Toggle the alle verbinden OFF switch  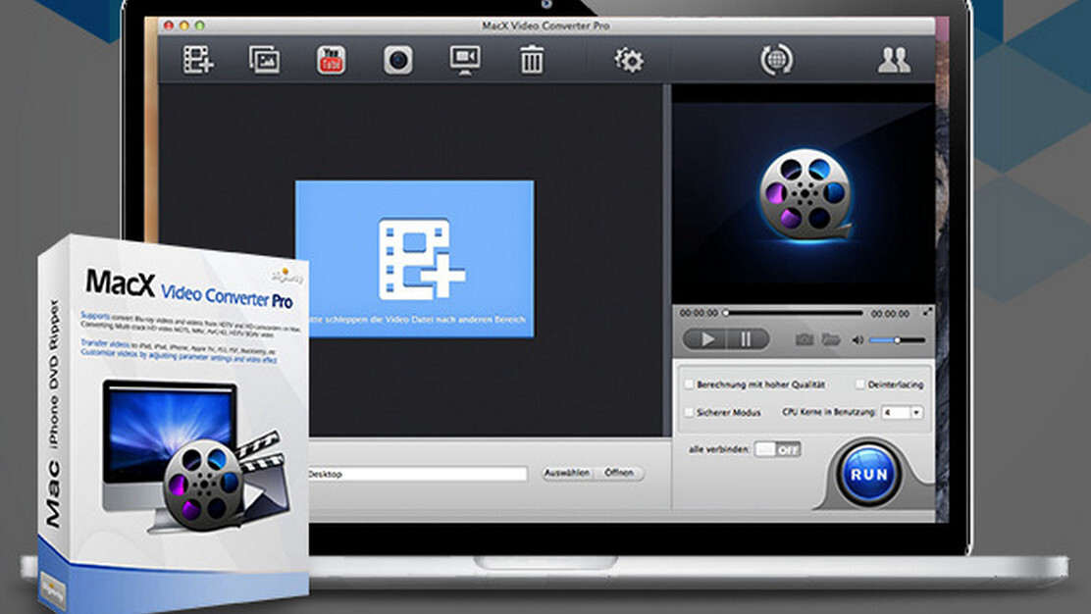click(778, 449)
